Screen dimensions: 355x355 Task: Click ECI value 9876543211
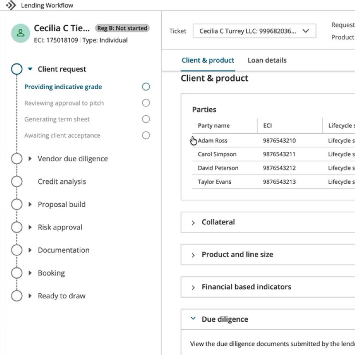coord(279,154)
